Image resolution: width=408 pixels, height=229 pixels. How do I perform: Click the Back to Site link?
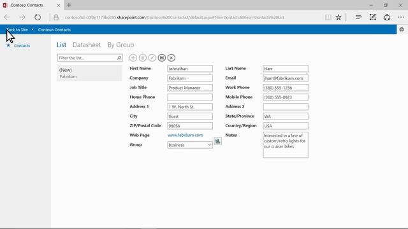pos(17,30)
